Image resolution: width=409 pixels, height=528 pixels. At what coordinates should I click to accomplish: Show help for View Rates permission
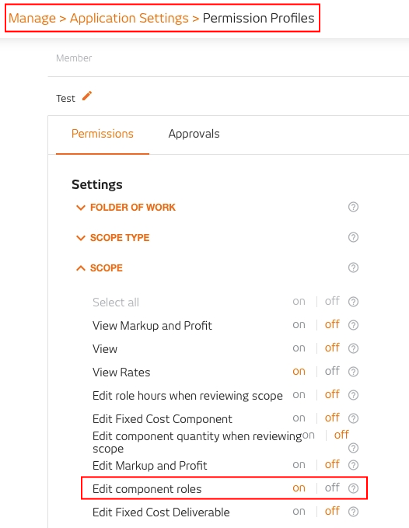[353, 372]
